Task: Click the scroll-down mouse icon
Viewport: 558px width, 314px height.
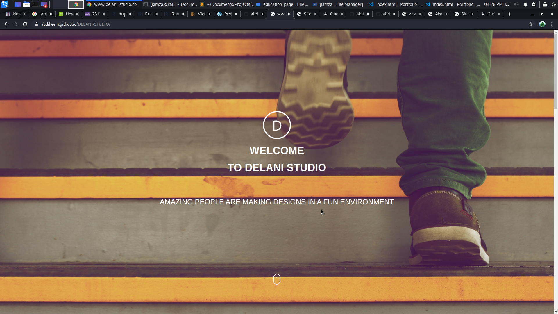Action: click(x=277, y=279)
